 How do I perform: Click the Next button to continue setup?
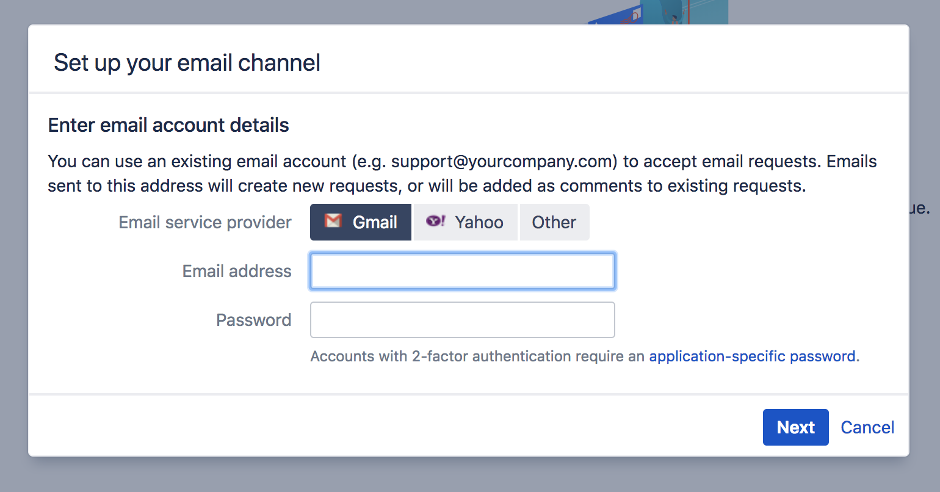point(795,427)
